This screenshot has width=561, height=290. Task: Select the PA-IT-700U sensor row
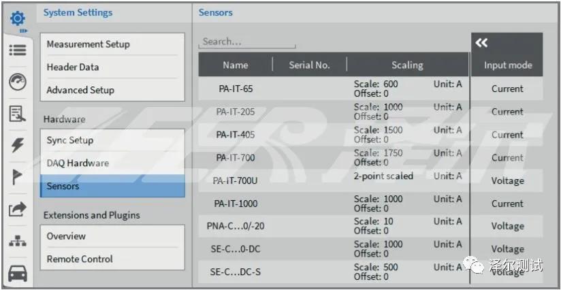236,180
